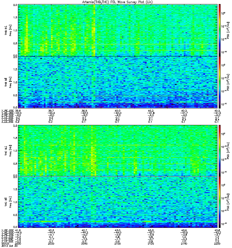Click the PSD [nT²/Hz] label of the top color bar
The height and width of the screenshot is (248, 232).
click(x=228, y=30)
